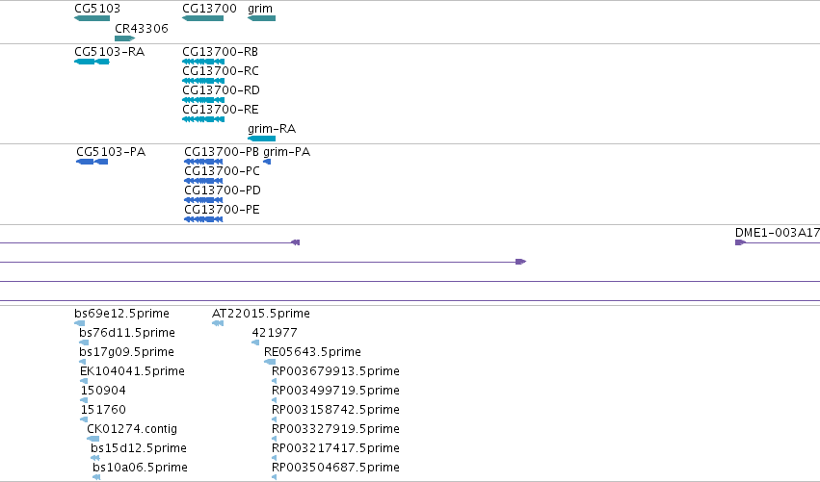Click the bs69e12.5prime EST arrow glyph
Image resolution: width=820 pixels, height=482 pixels.
(x=79, y=323)
